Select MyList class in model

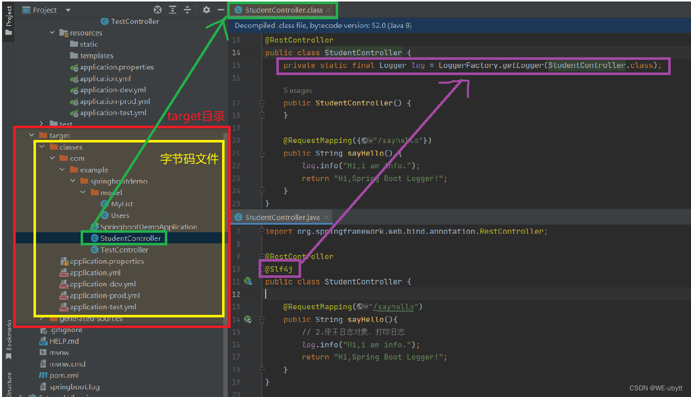(x=117, y=204)
